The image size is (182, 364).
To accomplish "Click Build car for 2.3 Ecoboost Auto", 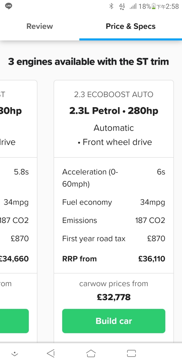I will pyautogui.click(x=114, y=321).
